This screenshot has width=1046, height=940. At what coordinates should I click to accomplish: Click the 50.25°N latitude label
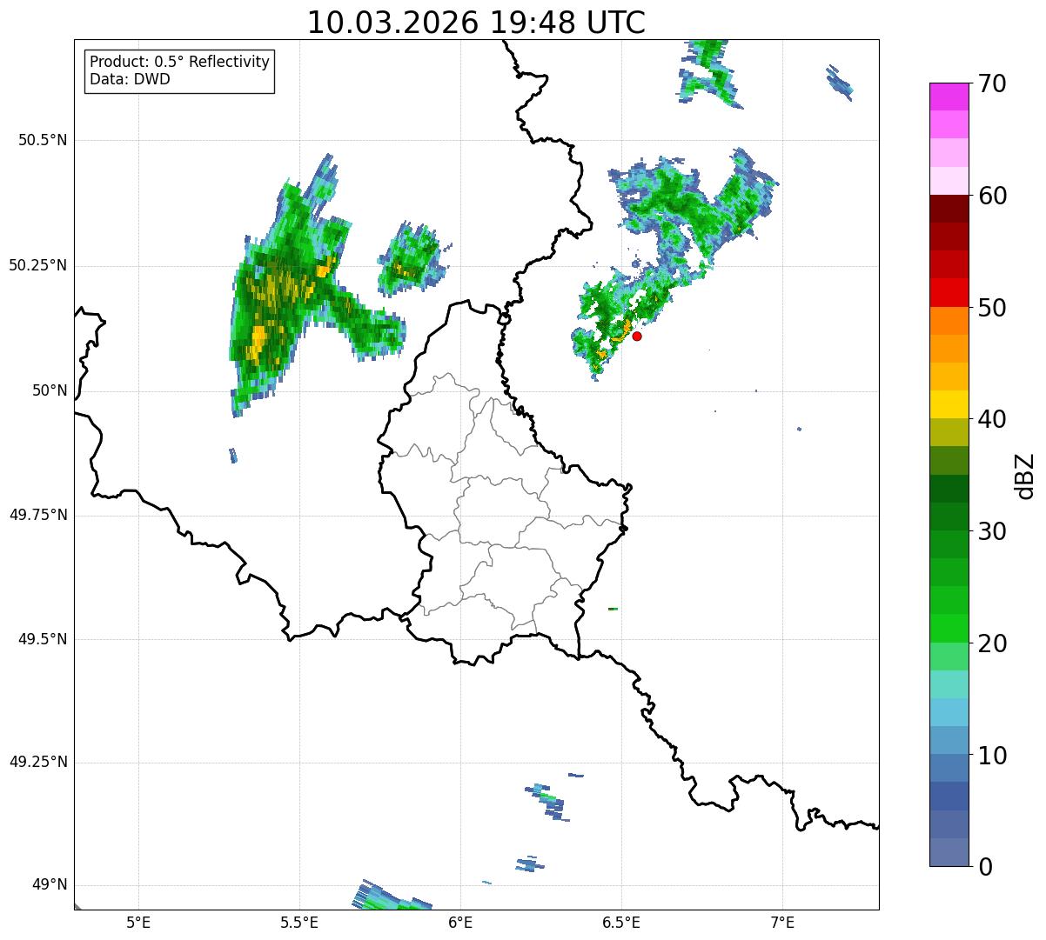click(x=38, y=265)
